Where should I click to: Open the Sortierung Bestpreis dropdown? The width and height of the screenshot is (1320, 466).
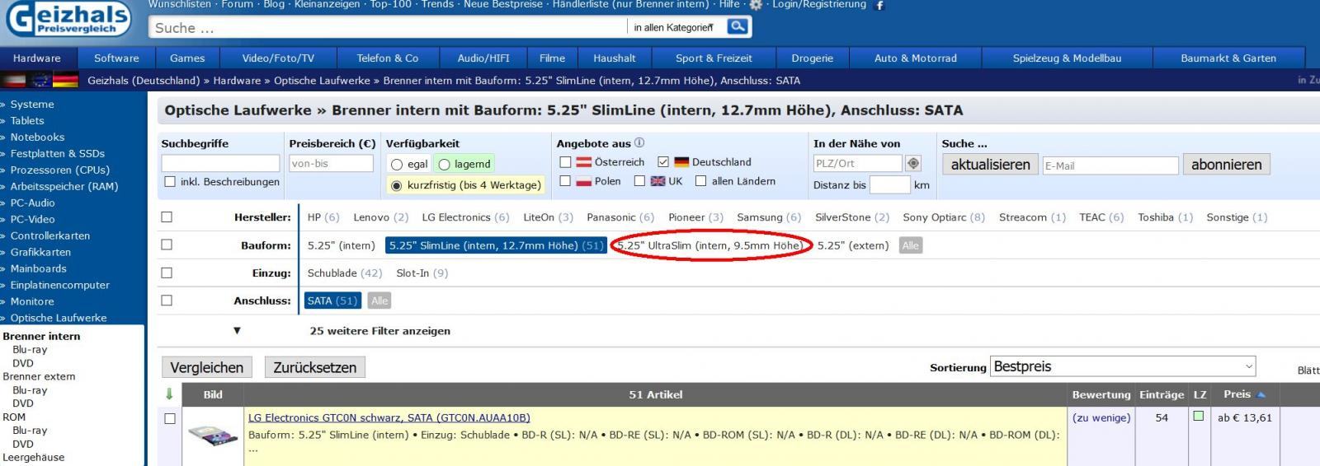pos(1122,366)
